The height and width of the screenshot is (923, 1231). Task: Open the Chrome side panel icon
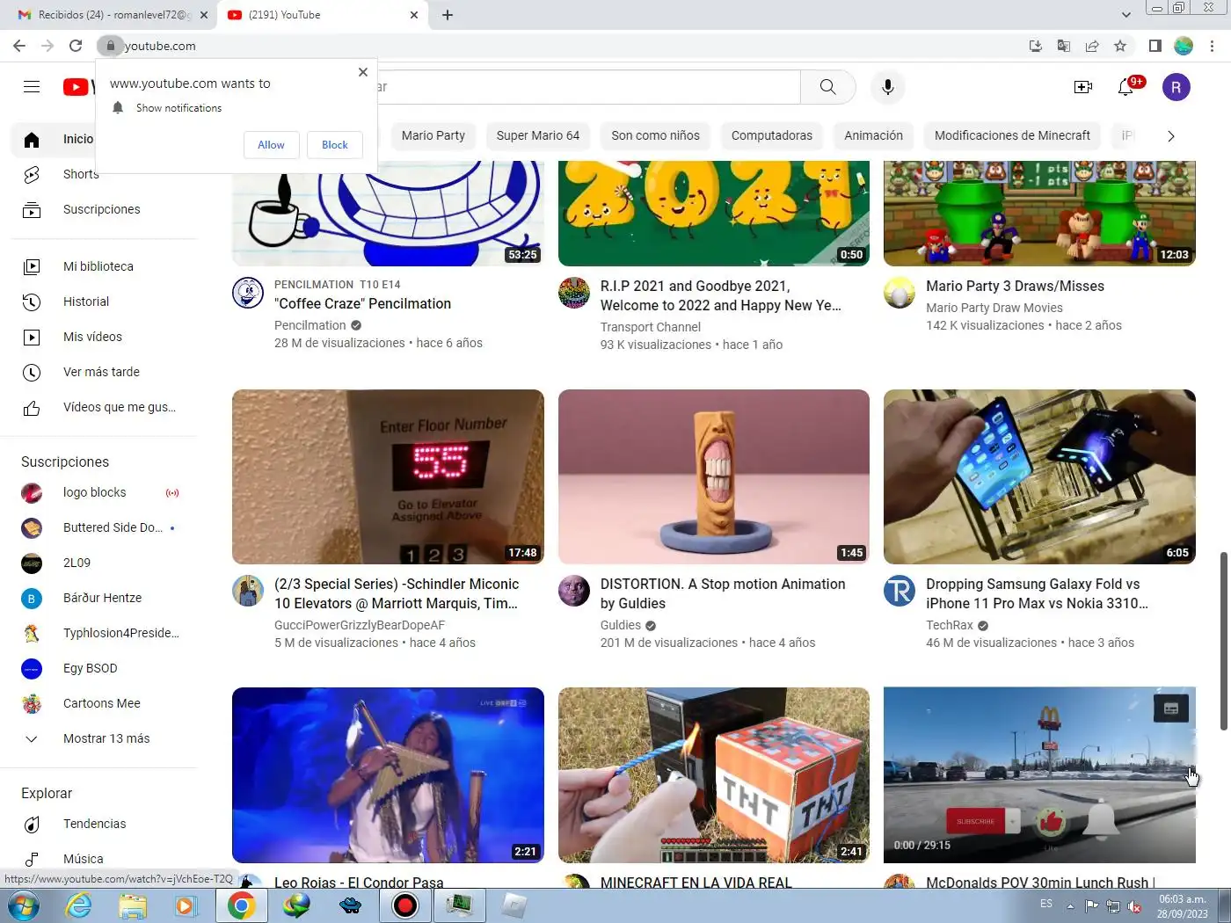coord(1155,46)
